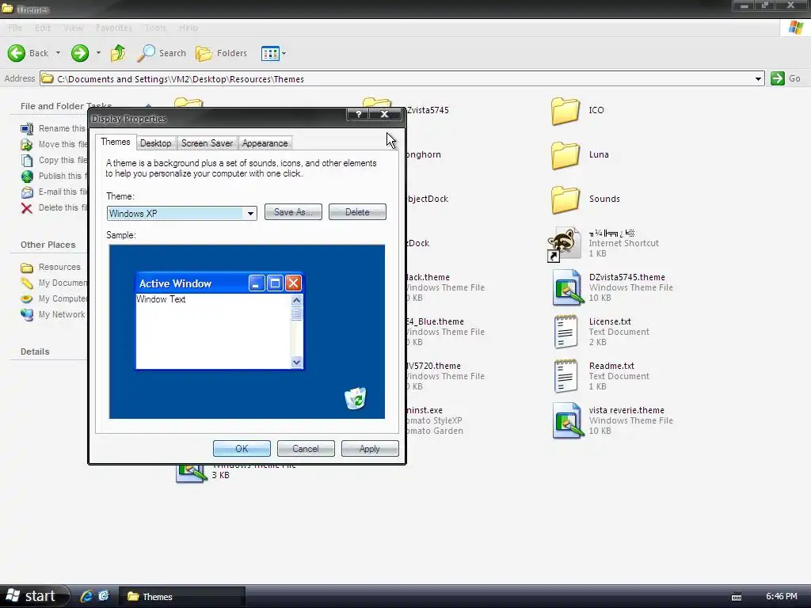Image resolution: width=811 pixels, height=608 pixels.
Task: Open the Help menu in Explorer
Action: tap(188, 28)
